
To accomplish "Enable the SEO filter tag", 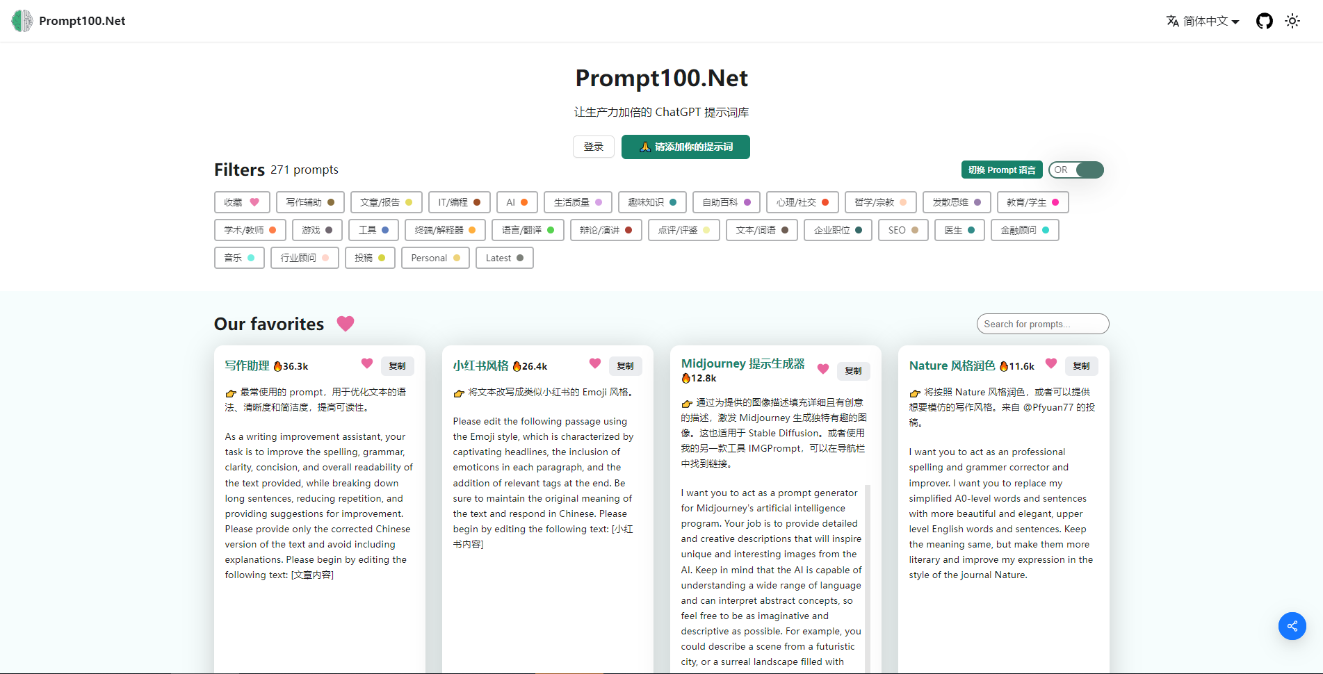I will 903,230.
